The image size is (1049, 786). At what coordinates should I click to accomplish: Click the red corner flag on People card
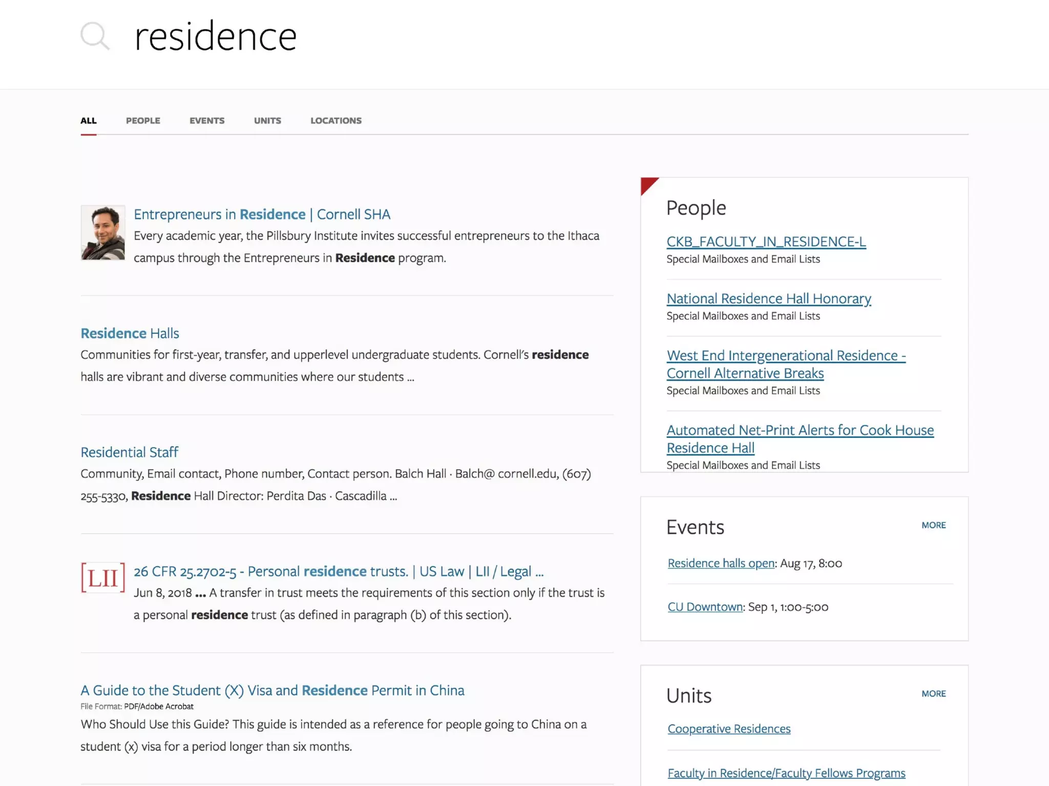click(x=647, y=184)
